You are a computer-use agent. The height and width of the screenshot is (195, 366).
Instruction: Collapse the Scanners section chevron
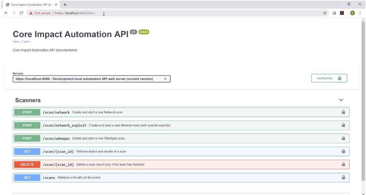(x=341, y=100)
